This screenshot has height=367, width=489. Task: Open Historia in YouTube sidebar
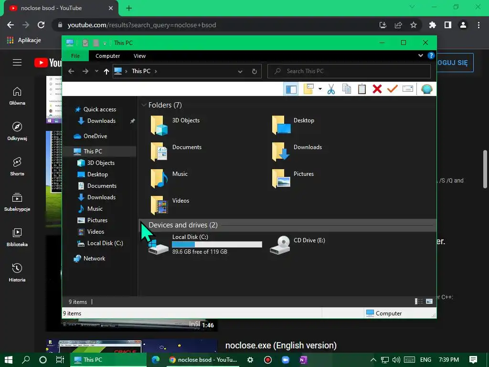click(x=17, y=273)
